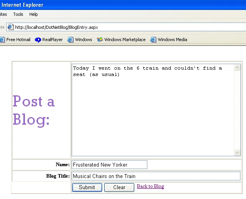
Task: Click the page icon in address bar
Action: pyautogui.click(x=11, y=27)
